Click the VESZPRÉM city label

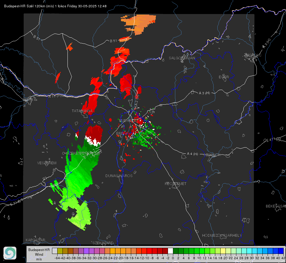(47, 163)
